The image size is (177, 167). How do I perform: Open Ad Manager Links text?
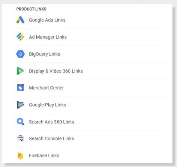(x=48, y=37)
